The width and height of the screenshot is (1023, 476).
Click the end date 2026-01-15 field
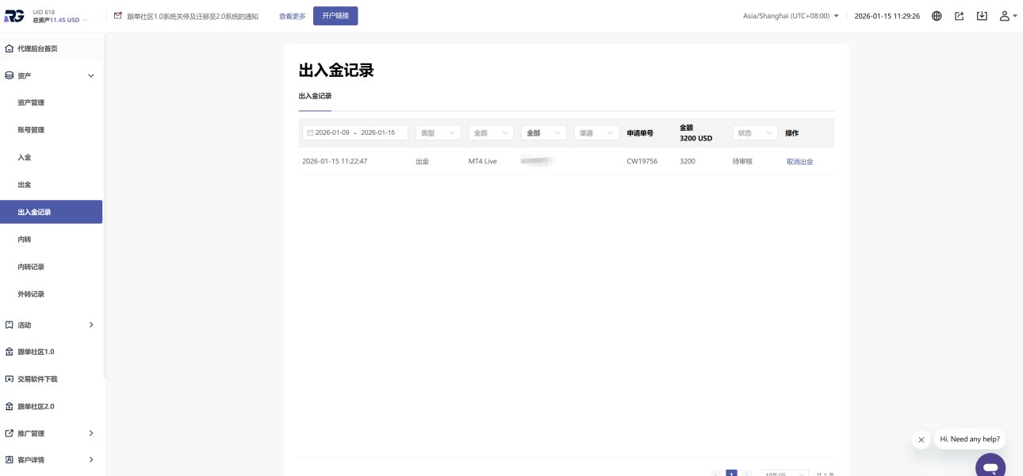[377, 133]
